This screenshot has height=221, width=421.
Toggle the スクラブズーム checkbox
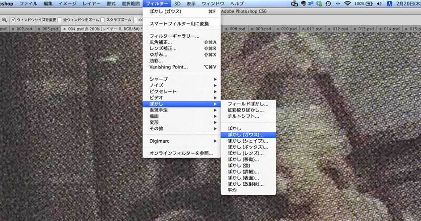103,20
